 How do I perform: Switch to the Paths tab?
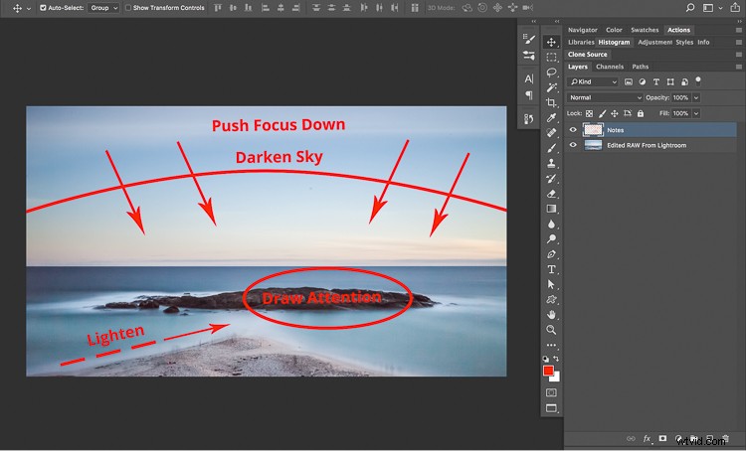pyautogui.click(x=640, y=67)
